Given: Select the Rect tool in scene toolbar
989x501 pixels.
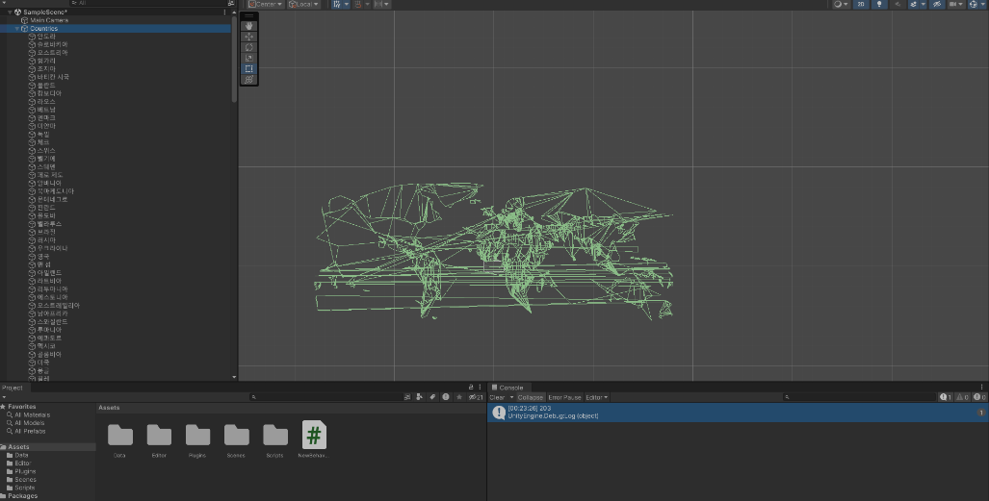Looking at the screenshot, I should pos(249,68).
